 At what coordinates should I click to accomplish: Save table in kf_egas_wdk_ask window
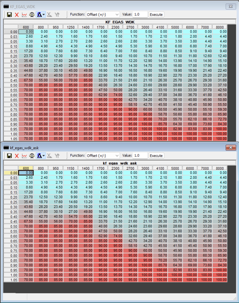coord(9,156)
